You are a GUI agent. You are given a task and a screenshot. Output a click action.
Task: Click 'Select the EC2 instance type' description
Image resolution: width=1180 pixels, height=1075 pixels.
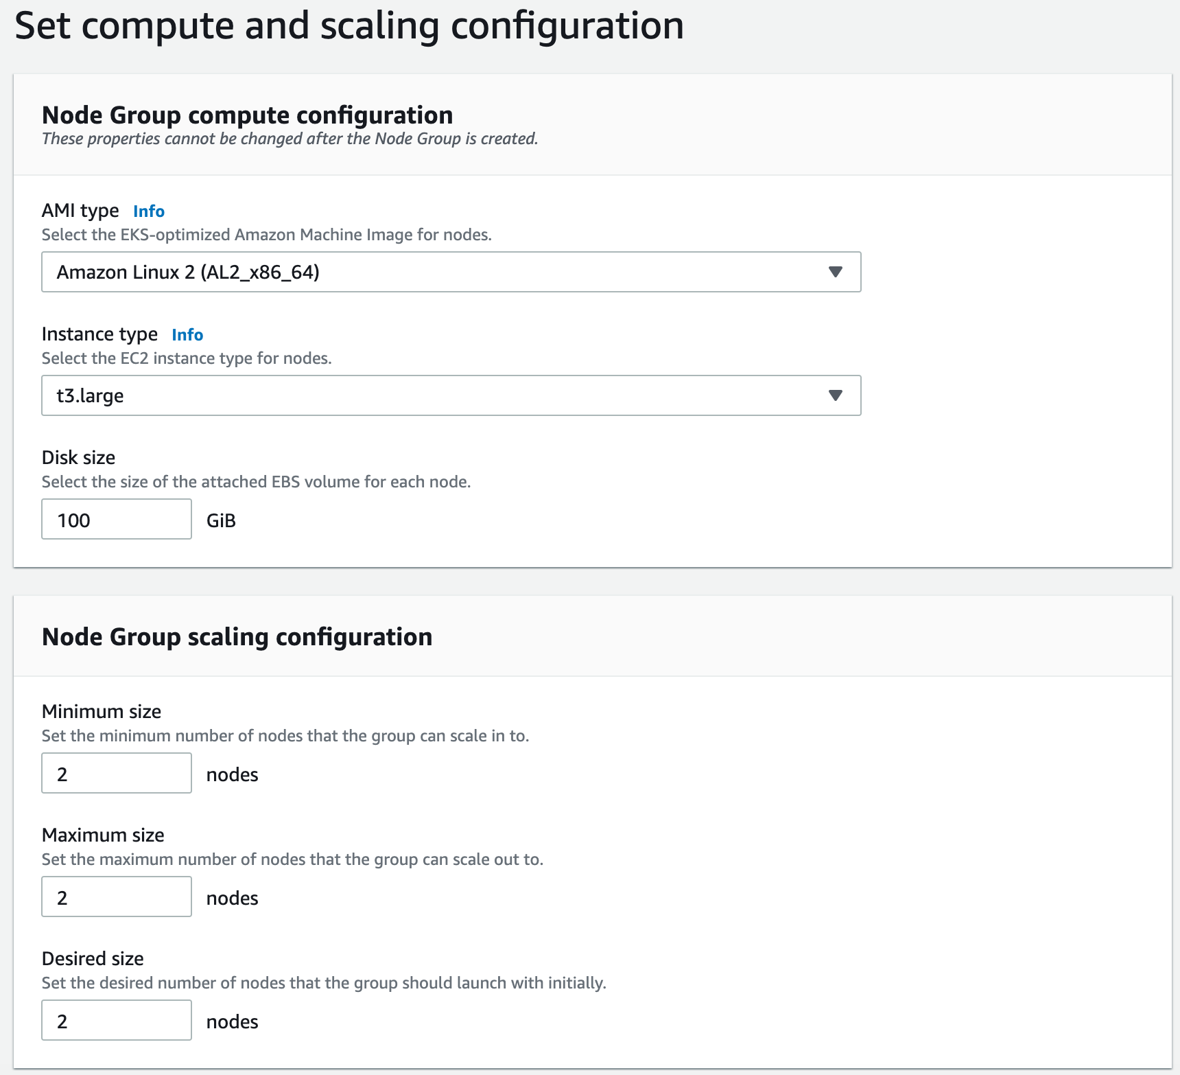pos(187,358)
